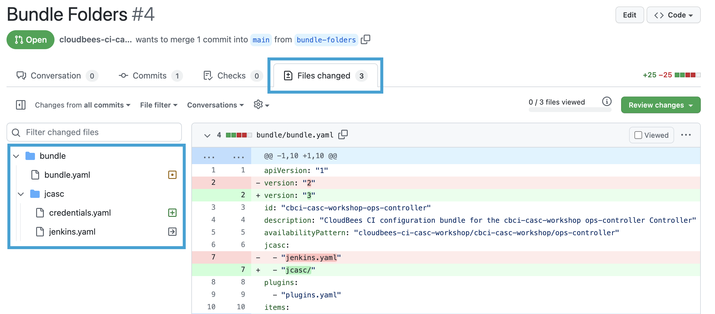Collapse the jcasc folder in file tree
Screen dimensions: 715x314
click(21, 194)
